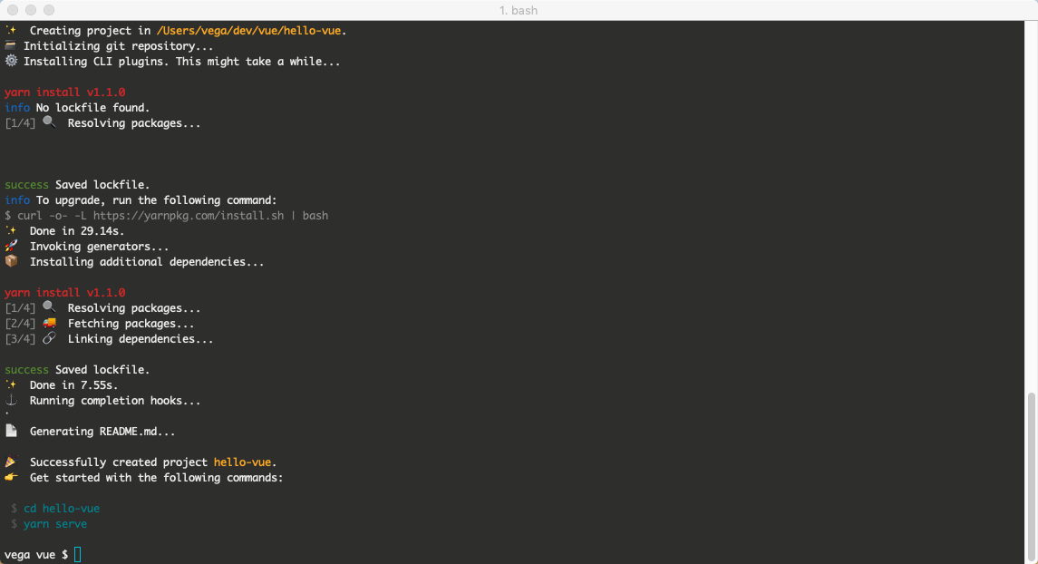Click the sparkles emoji beside Done in 29.14s
Image resolution: width=1038 pixels, height=564 pixels.
tap(11, 230)
